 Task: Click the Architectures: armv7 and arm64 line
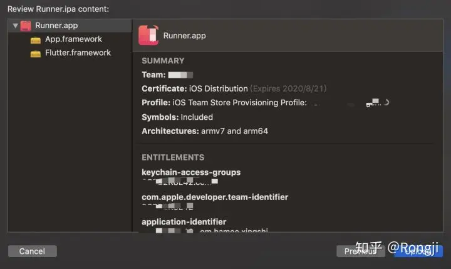(x=205, y=131)
